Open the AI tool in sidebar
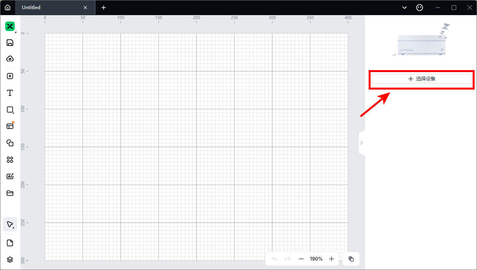This screenshot has width=477, height=270. tap(10, 176)
